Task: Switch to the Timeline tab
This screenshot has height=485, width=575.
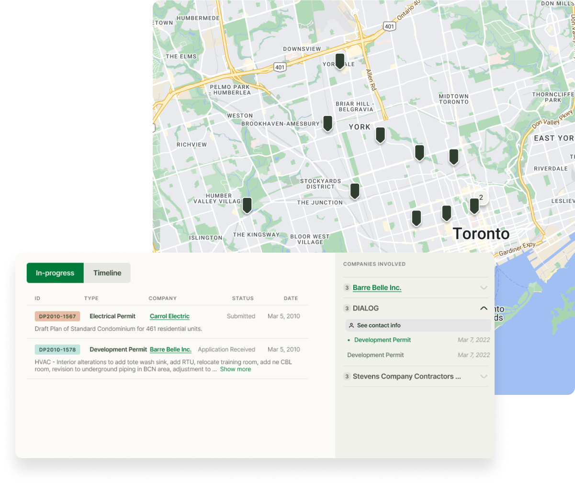Action: [107, 273]
